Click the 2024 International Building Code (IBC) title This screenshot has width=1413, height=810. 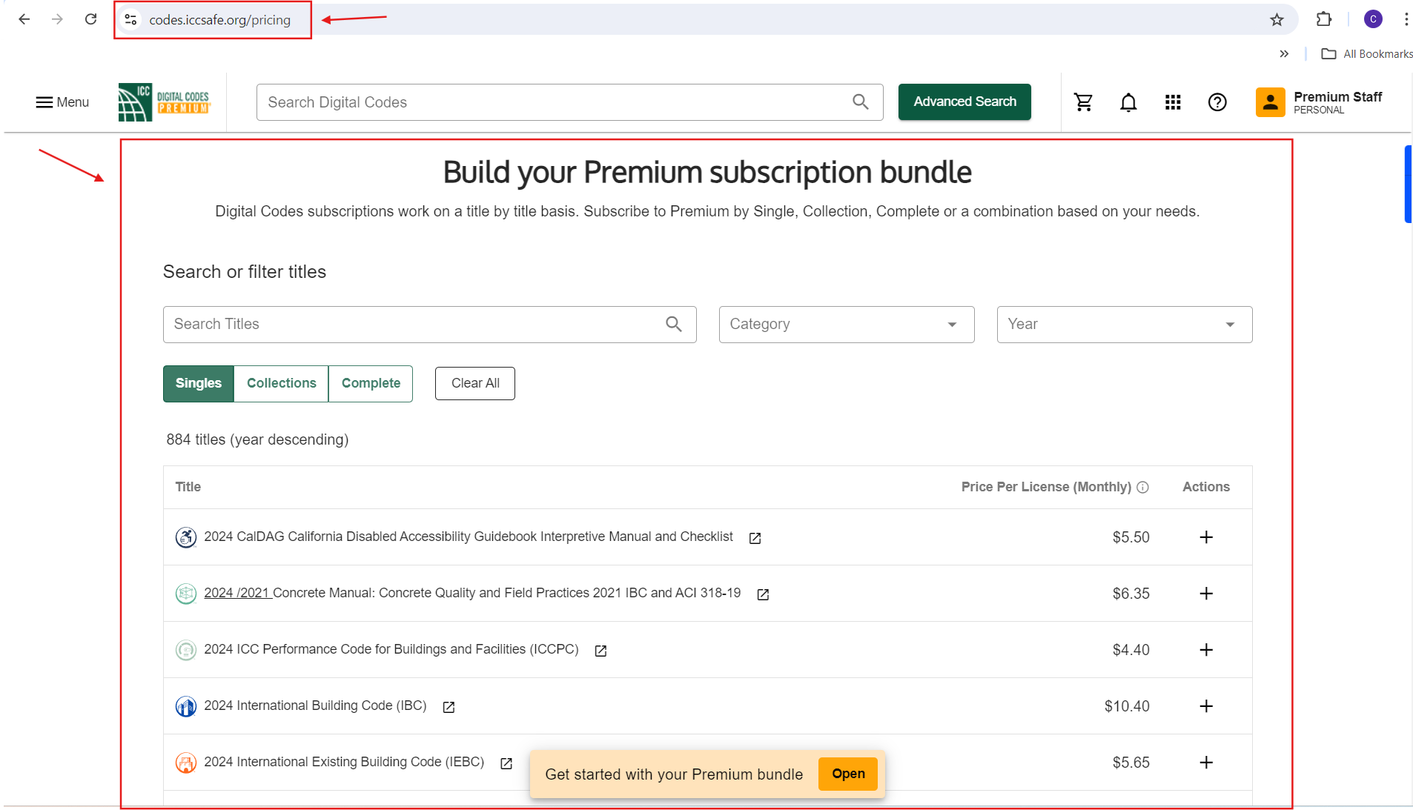pyautogui.click(x=315, y=706)
